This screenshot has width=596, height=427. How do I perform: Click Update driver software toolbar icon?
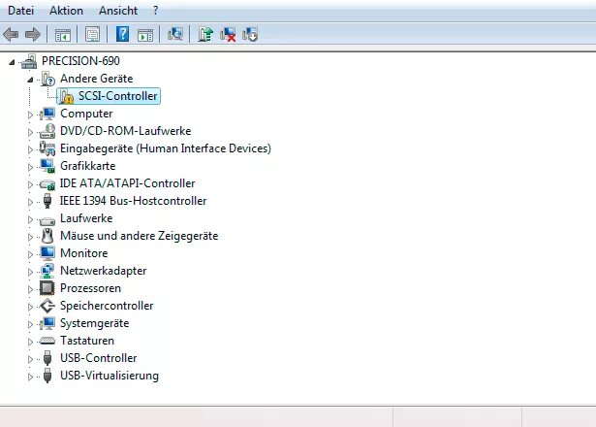tap(205, 34)
